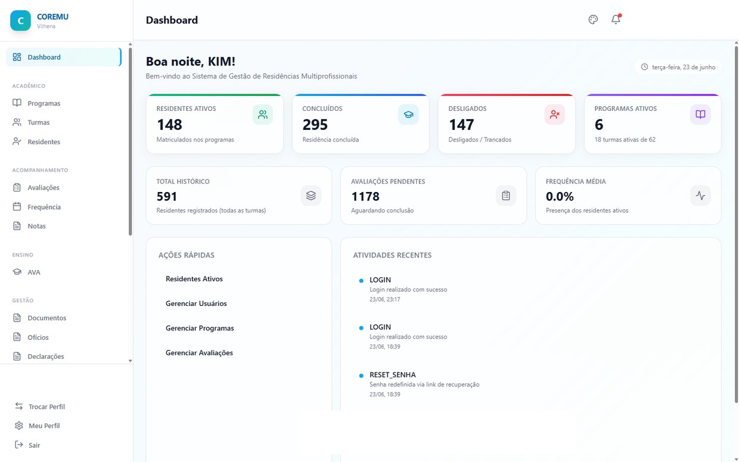Click the sidebar scroll down arrow
This screenshot has width=739, height=462.
[x=131, y=361]
